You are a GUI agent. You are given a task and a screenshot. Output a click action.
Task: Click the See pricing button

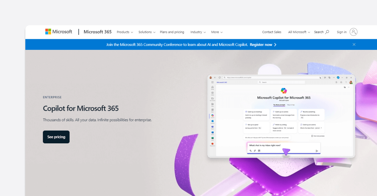[56, 137]
